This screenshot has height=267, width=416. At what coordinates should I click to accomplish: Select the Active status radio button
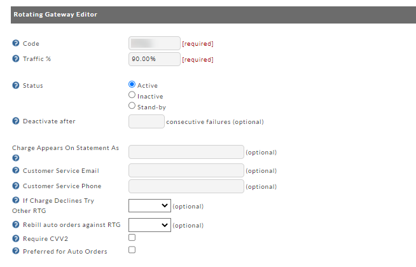click(x=132, y=85)
